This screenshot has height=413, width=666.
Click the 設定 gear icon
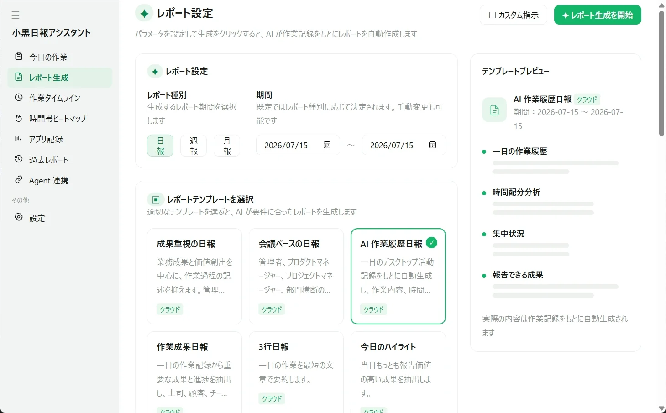tap(19, 217)
